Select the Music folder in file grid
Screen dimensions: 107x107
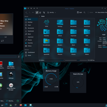coord(73,42)
